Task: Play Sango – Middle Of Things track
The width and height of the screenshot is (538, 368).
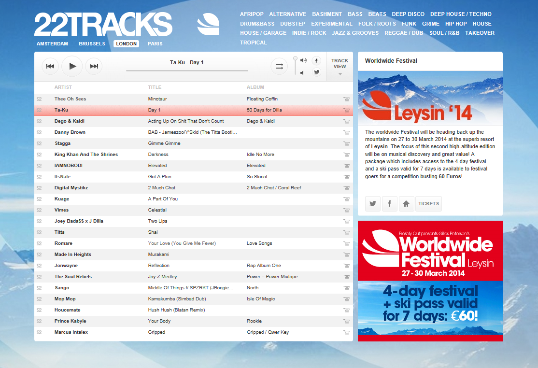Action: [194, 288]
